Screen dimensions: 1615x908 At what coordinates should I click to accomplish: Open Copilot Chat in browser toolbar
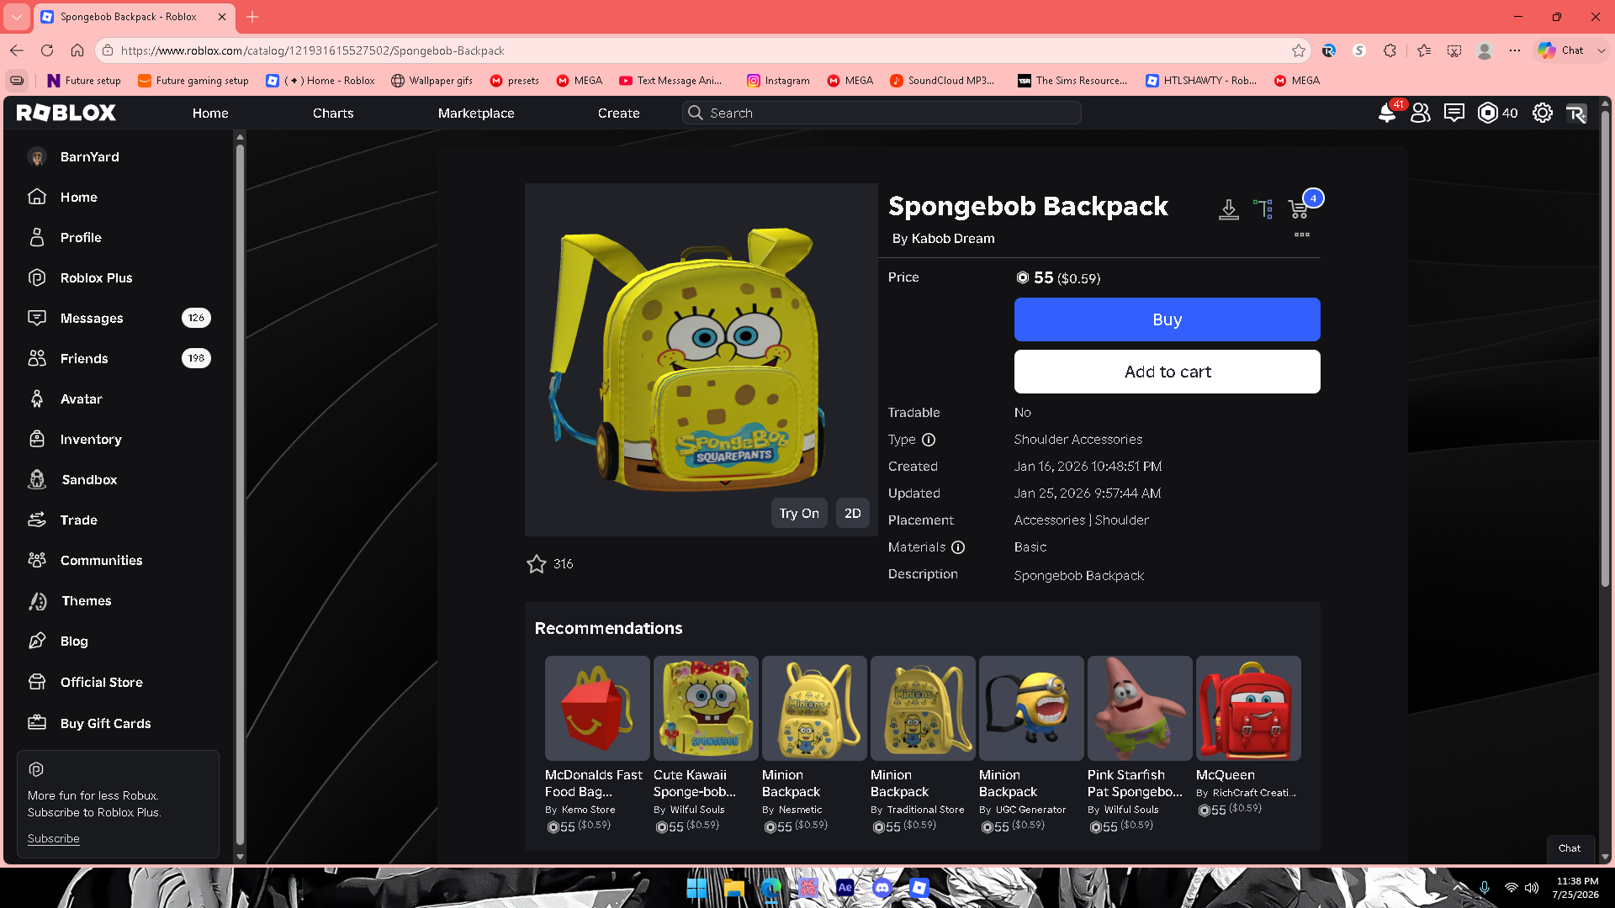1562,50
